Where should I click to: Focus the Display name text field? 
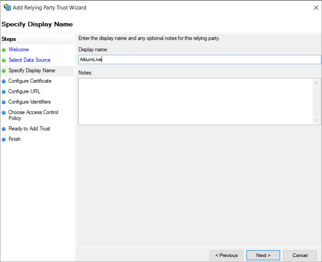pyautogui.click(x=199, y=60)
